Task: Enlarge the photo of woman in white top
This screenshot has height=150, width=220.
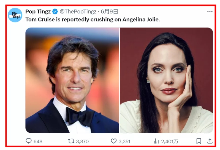Action: coord(166,80)
